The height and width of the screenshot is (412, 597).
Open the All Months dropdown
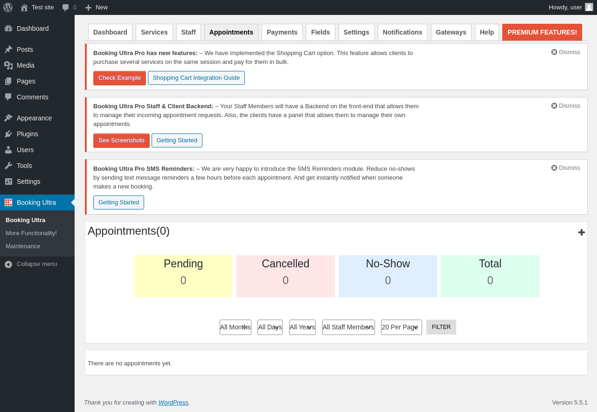pos(236,327)
